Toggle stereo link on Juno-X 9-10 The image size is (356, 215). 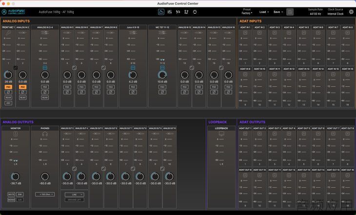(133, 68)
